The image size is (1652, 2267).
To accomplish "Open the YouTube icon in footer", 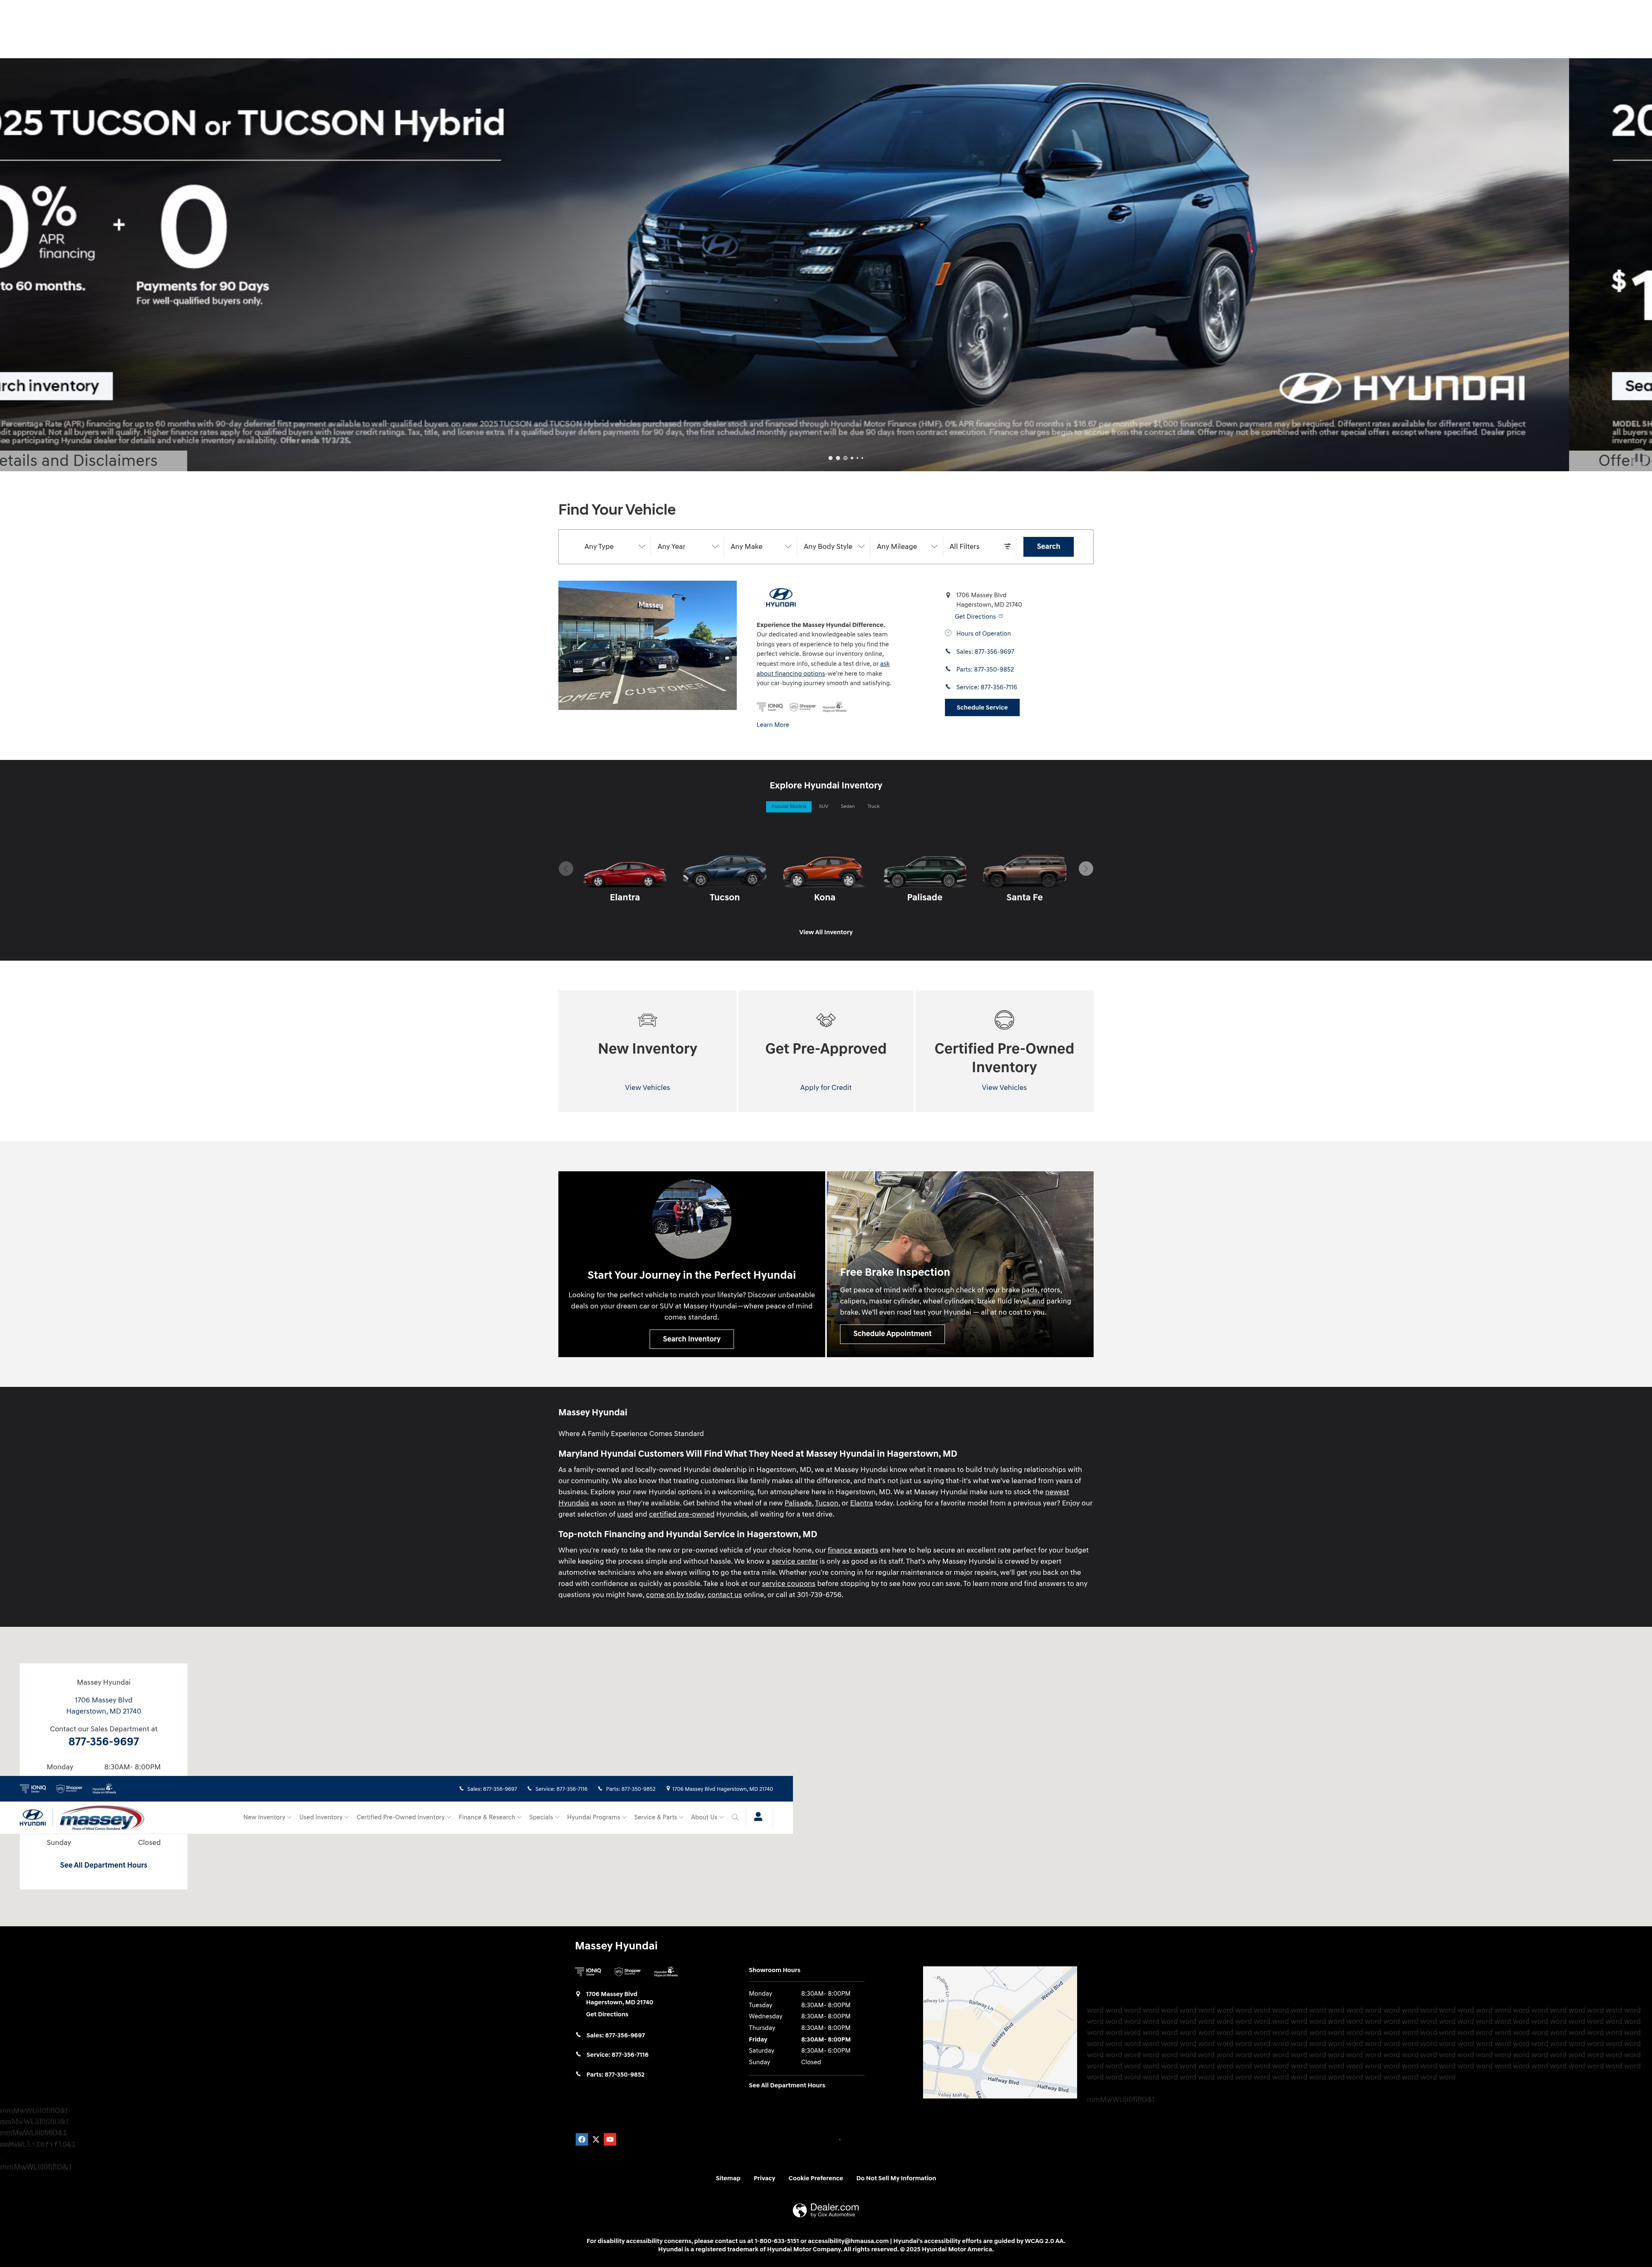I will [610, 2140].
